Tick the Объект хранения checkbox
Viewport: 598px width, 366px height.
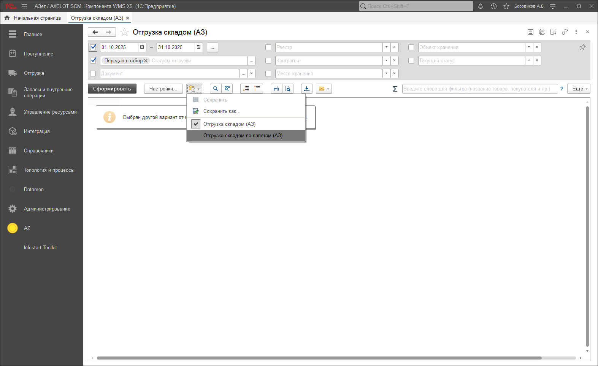click(x=411, y=48)
